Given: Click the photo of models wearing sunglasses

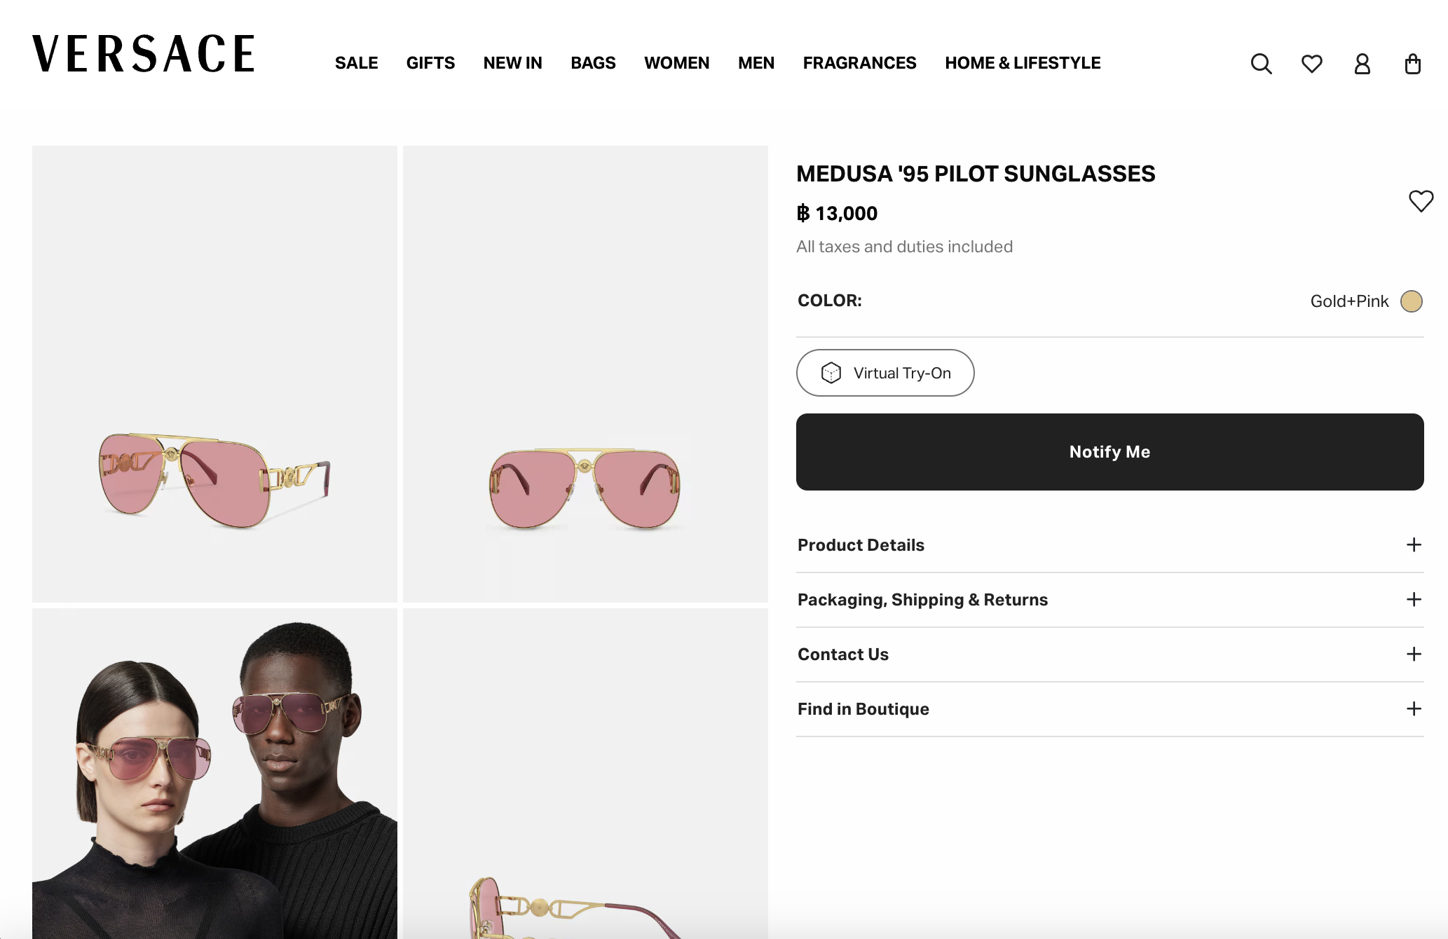Looking at the screenshot, I should (x=214, y=771).
